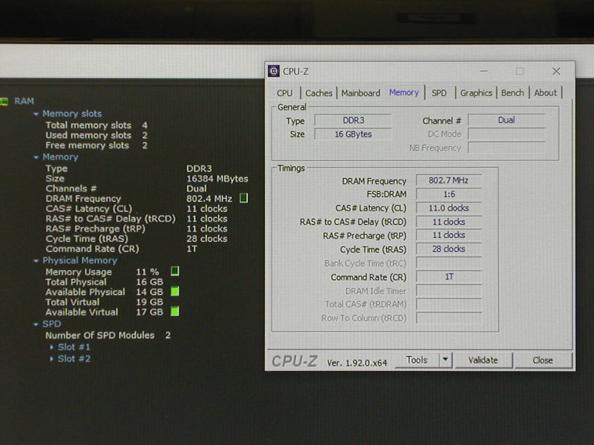The width and height of the screenshot is (594, 445).
Task: Click the CPU-Z app icon in title bar
Action: coord(274,71)
